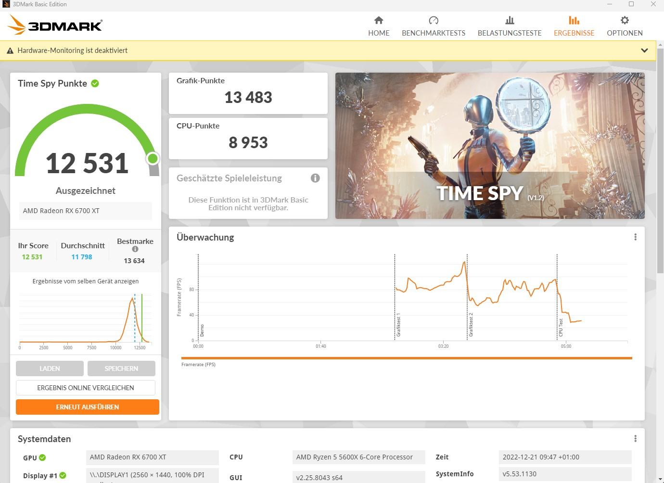Click the CPU-Punkte value 8 953
The image size is (664, 483).
point(248,143)
